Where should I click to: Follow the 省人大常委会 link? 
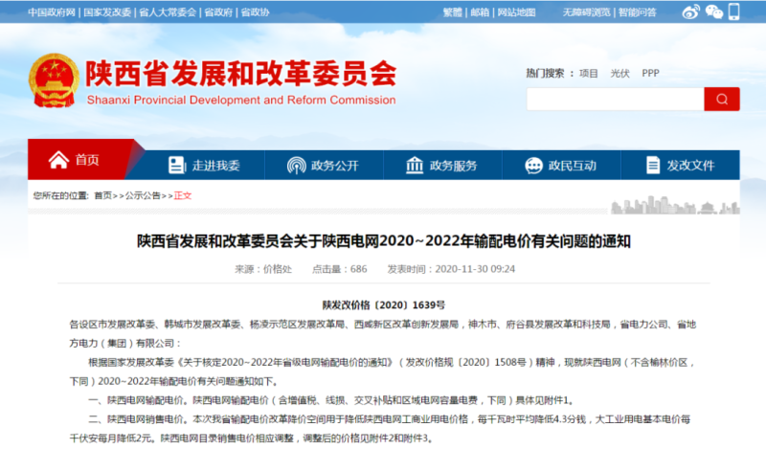click(168, 12)
